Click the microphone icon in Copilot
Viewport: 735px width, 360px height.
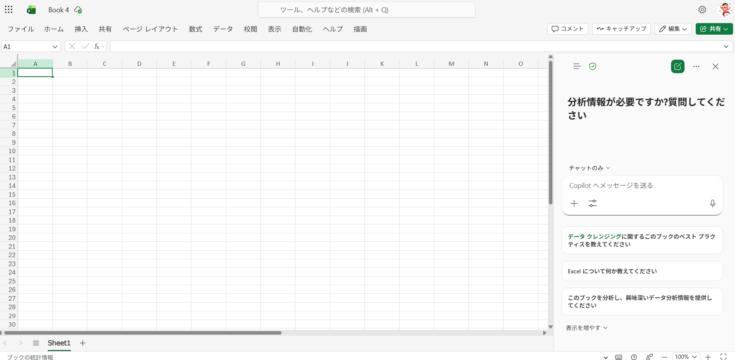pos(712,203)
